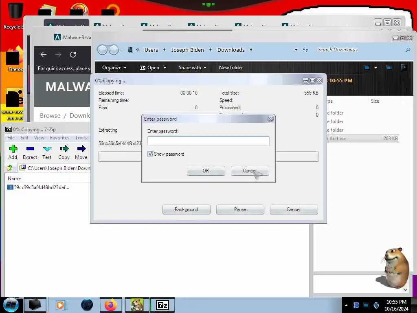This screenshot has width=417, height=313.
Task: Open the Tools menu in 7-Zip
Action: (x=81, y=138)
